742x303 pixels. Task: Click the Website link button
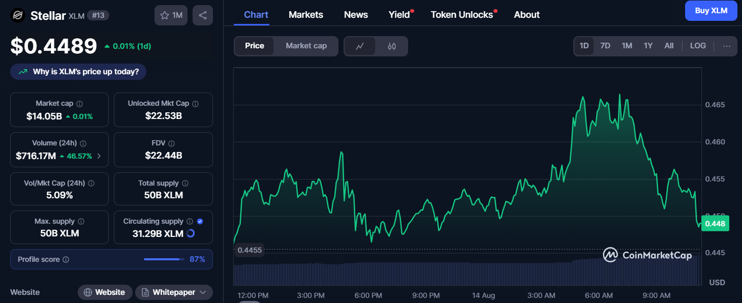(105, 292)
